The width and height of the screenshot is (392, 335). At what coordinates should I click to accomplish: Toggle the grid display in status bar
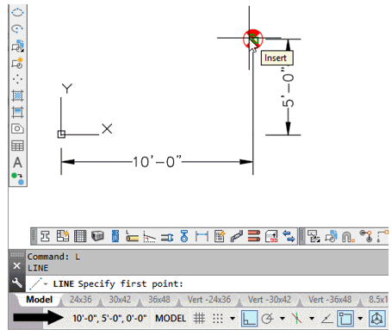pyautogui.click(x=199, y=319)
